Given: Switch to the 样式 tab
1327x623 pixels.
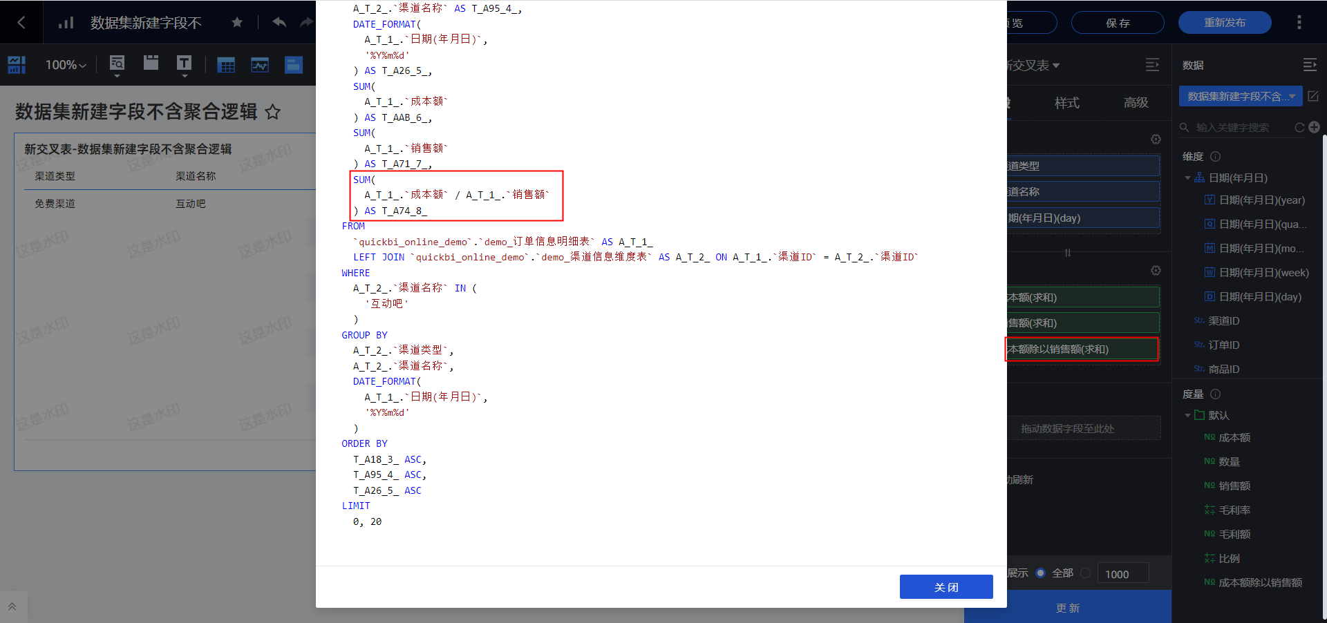Looking at the screenshot, I should 1066,103.
